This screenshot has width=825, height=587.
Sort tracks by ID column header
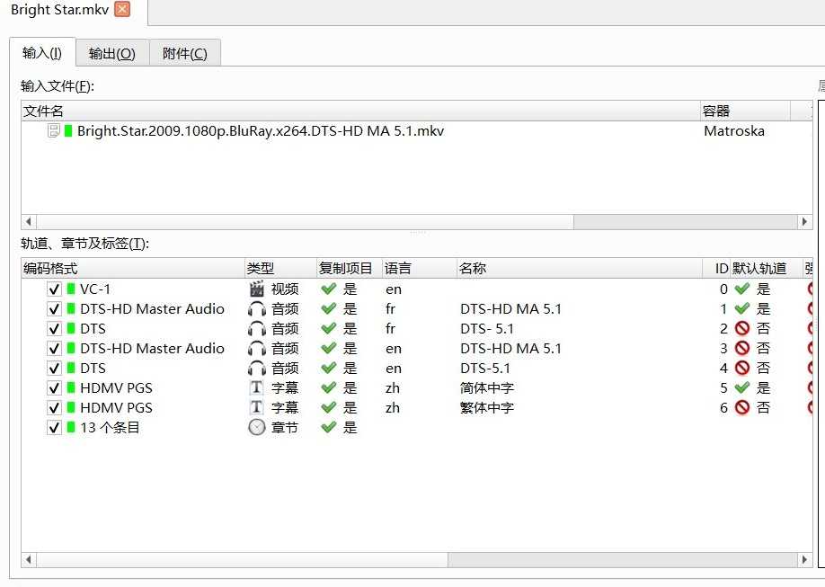point(716,269)
